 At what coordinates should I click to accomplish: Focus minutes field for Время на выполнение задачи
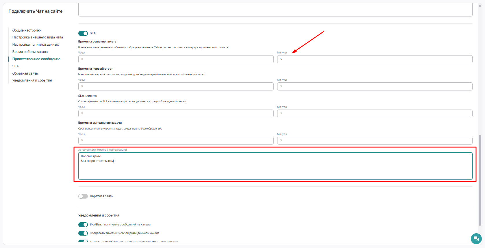pyautogui.click(x=375, y=140)
